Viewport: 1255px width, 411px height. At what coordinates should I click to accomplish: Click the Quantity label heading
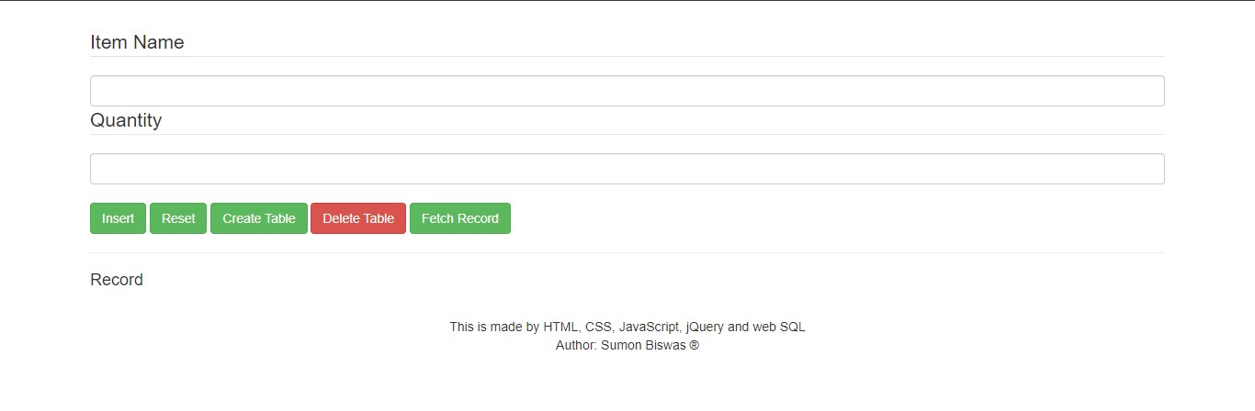coord(126,120)
